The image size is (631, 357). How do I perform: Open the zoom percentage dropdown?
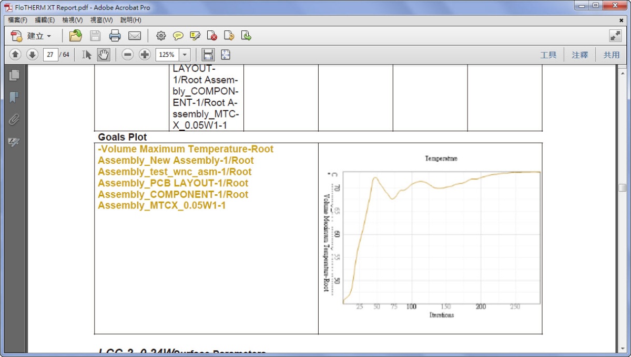pyautogui.click(x=185, y=54)
